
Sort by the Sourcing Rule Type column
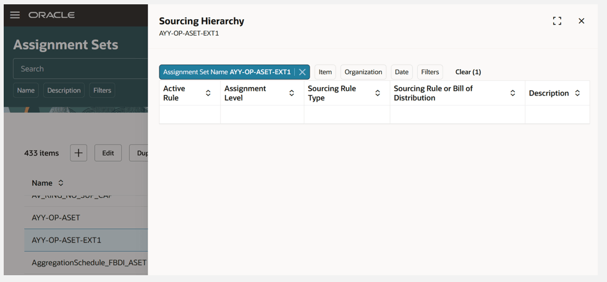tap(378, 93)
